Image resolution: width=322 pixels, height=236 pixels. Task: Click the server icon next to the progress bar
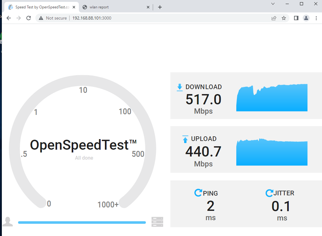[157, 222]
